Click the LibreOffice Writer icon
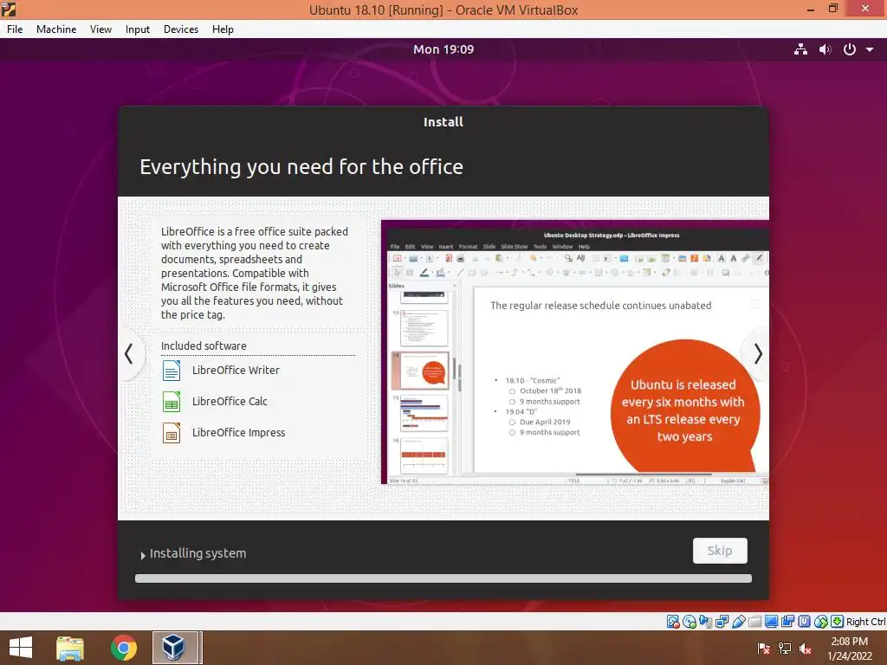887x665 pixels. click(x=172, y=371)
